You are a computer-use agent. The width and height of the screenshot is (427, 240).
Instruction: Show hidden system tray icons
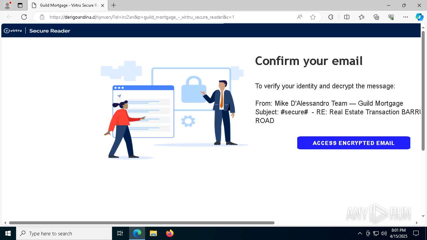pyautogui.click(x=360, y=233)
